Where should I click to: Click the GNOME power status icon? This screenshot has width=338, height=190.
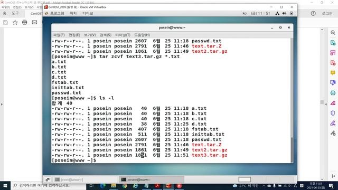(x=292, y=13)
